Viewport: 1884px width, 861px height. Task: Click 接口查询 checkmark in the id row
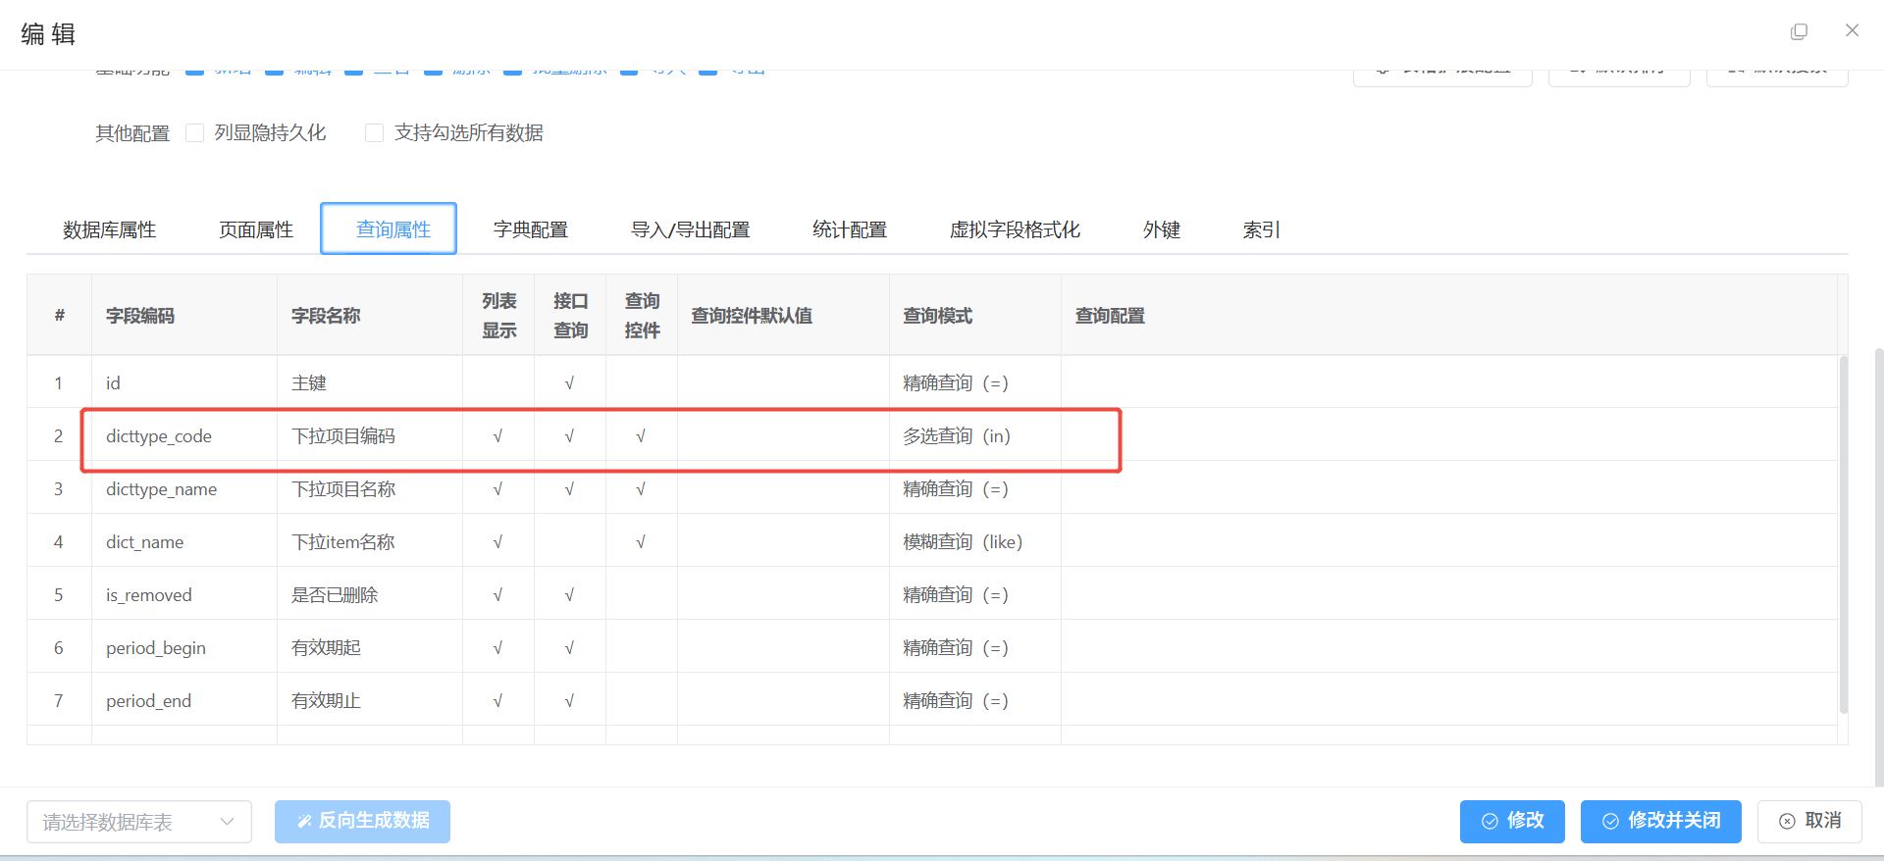coord(569,383)
